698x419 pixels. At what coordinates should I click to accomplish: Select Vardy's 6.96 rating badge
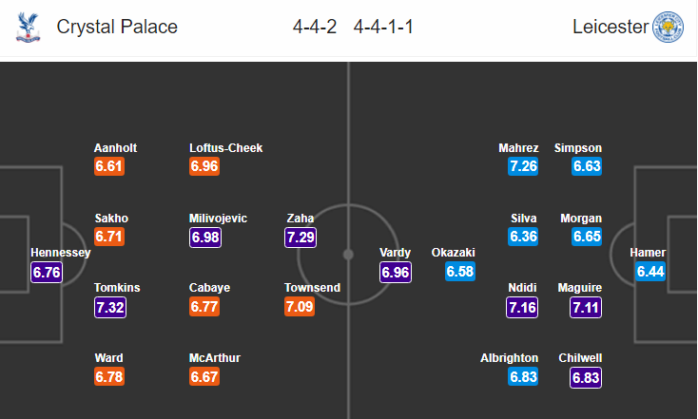pyautogui.click(x=396, y=273)
